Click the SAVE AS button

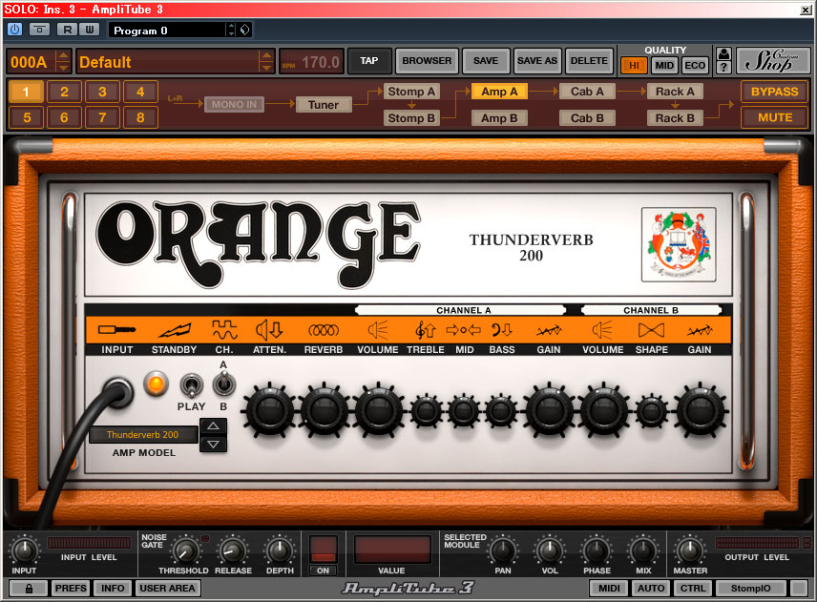coord(537,61)
